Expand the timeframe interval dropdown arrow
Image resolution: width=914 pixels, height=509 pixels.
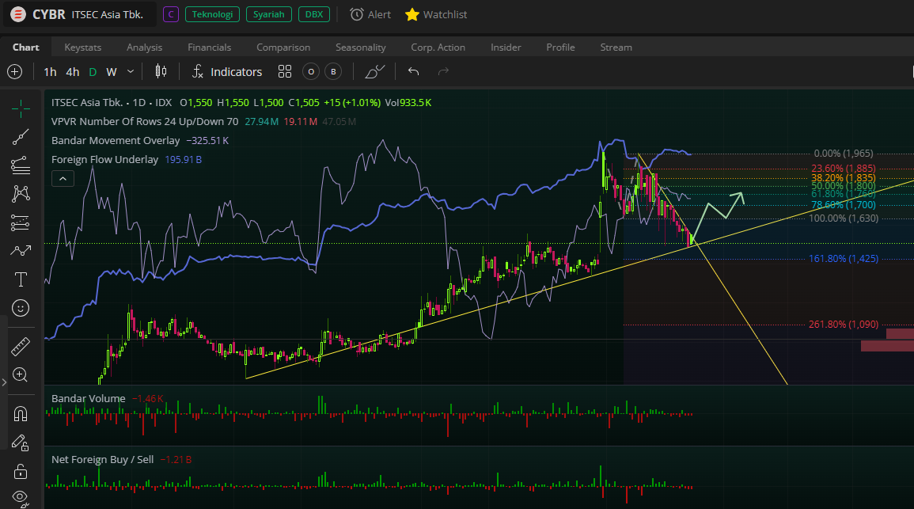click(131, 72)
